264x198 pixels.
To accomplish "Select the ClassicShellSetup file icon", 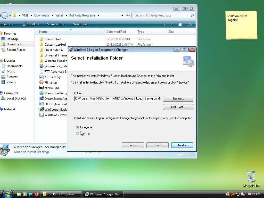I will tap(42, 93).
